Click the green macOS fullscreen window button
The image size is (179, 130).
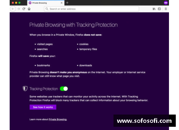pos(19,3)
